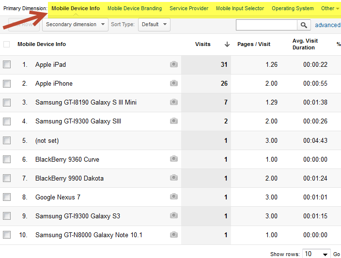This screenshot has width=341, height=258.
Task: Click camera icon for Google Nexus 7
Action: [x=174, y=197]
